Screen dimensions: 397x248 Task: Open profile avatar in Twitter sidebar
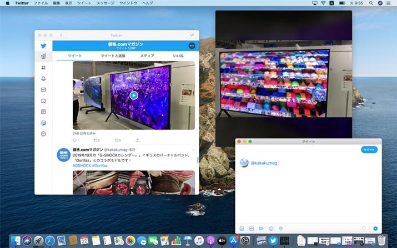(x=43, y=123)
